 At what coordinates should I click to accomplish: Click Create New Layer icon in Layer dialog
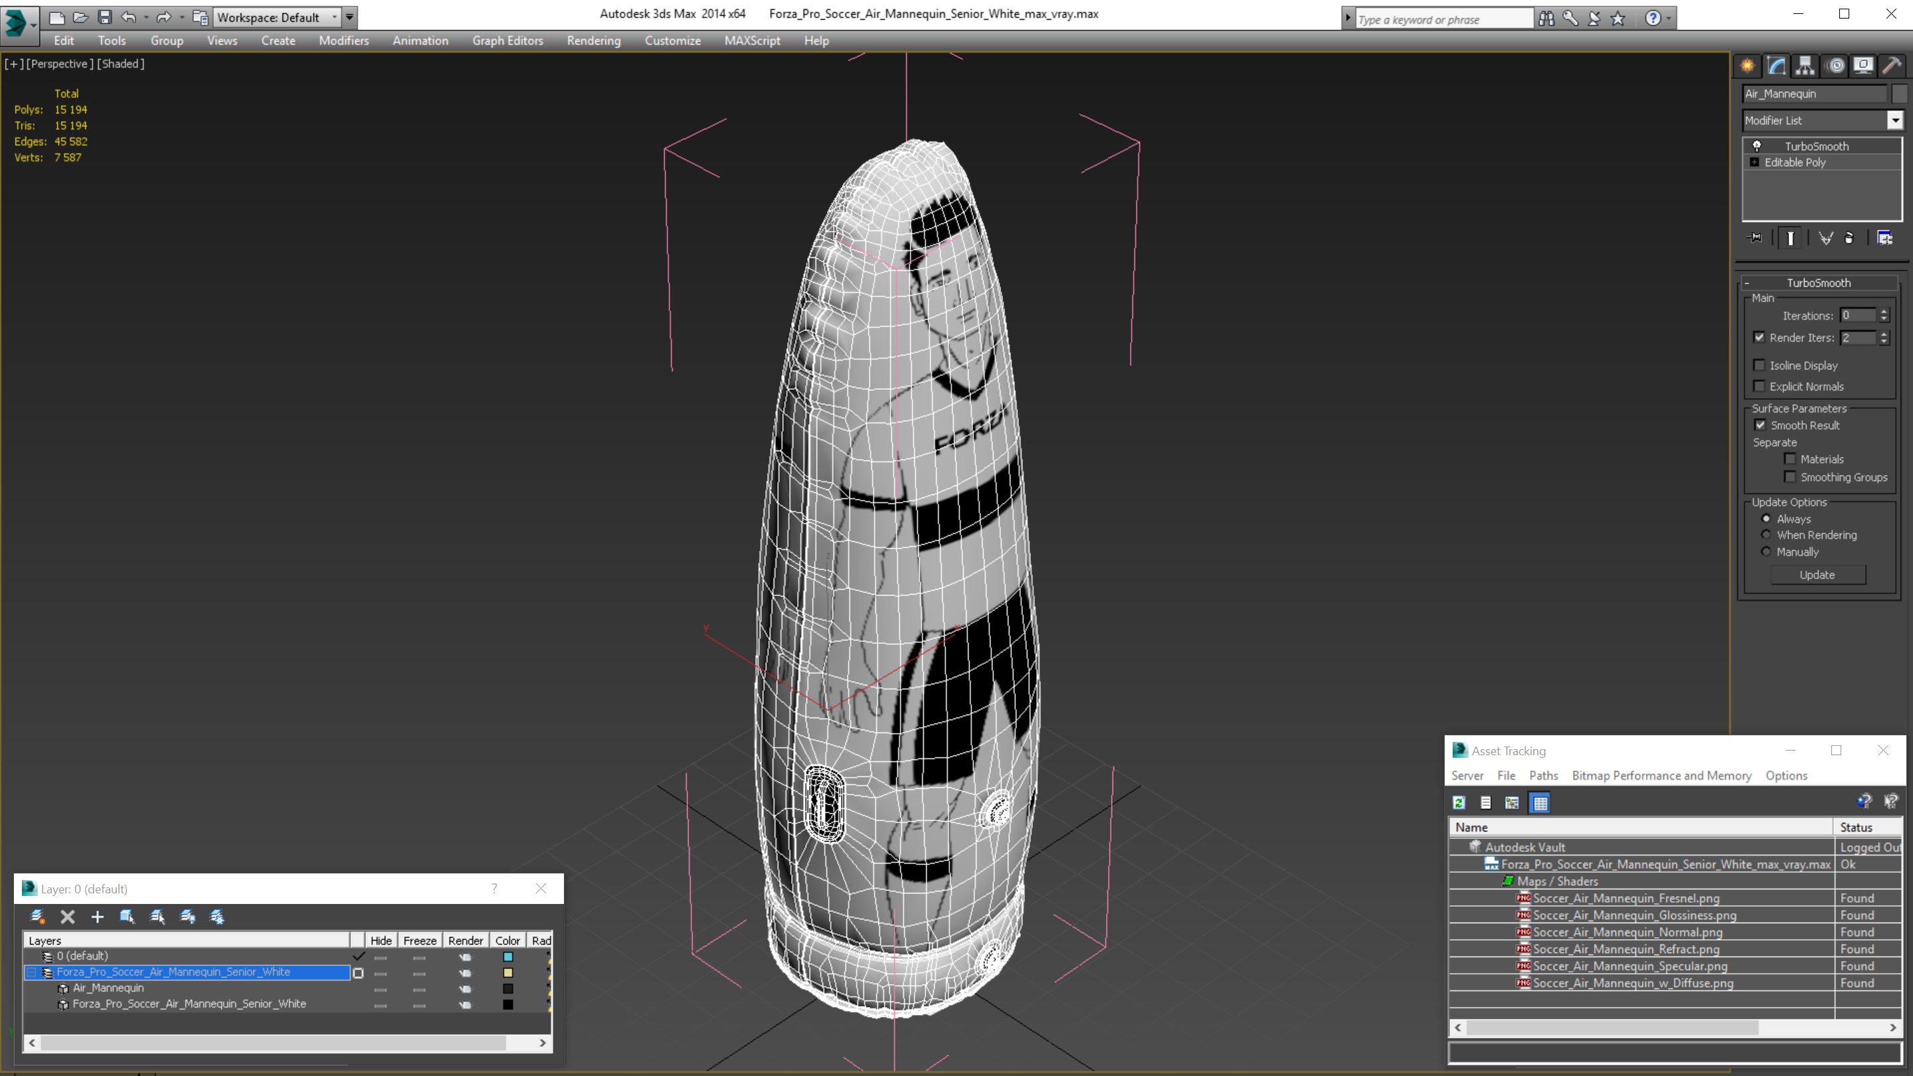coord(38,917)
